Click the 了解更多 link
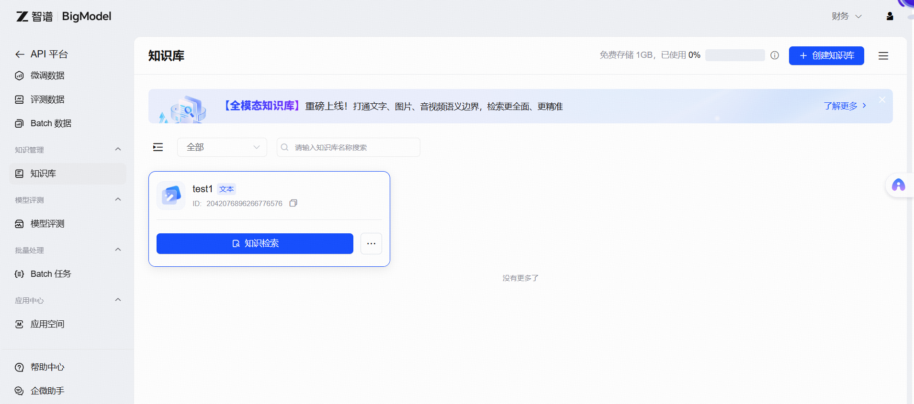The height and width of the screenshot is (404, 914). point(845,106)
